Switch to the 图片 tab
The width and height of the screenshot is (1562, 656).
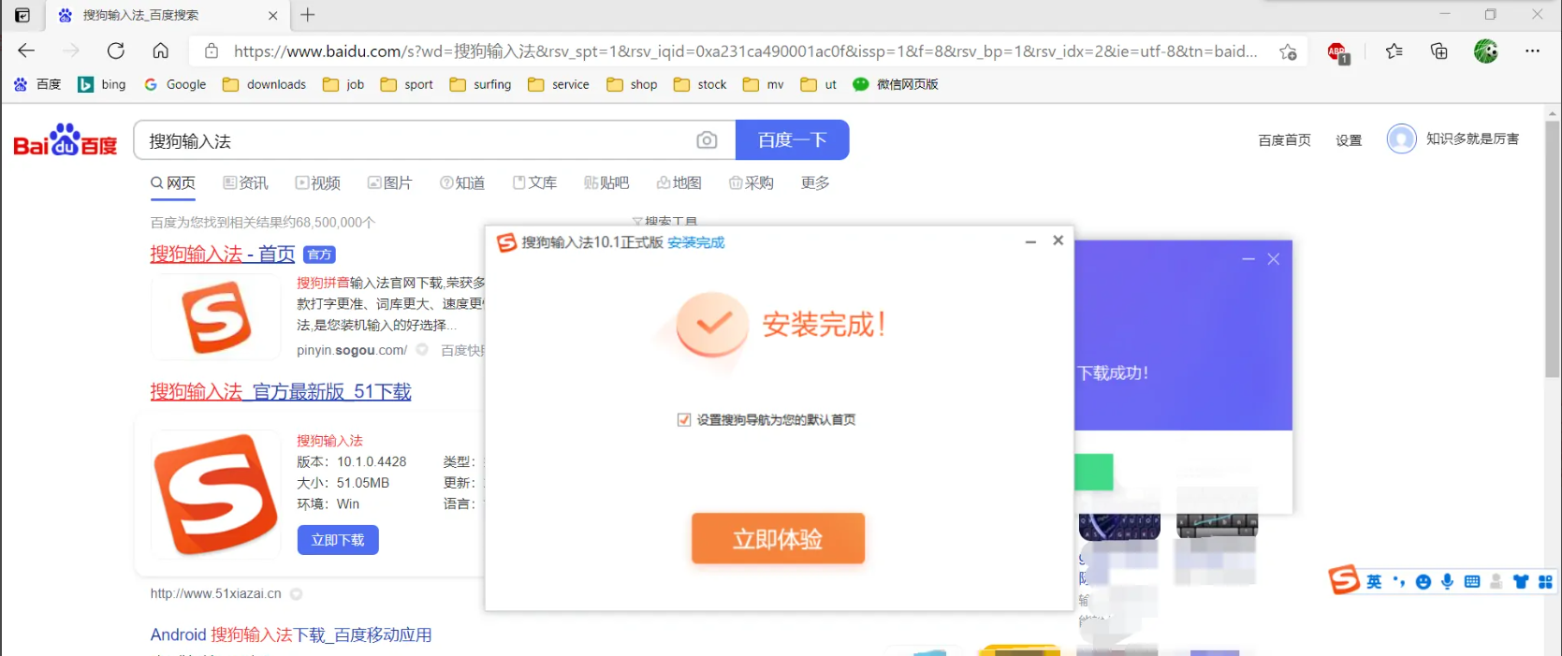tap(390, 182)
